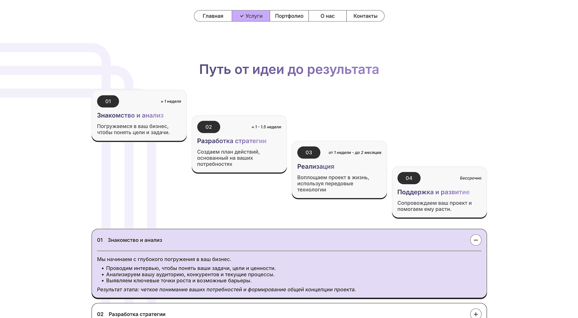This screenshot has height=318, width=578.
Task: Click the Услуги navigation button
Action: (x=251, y=16)
